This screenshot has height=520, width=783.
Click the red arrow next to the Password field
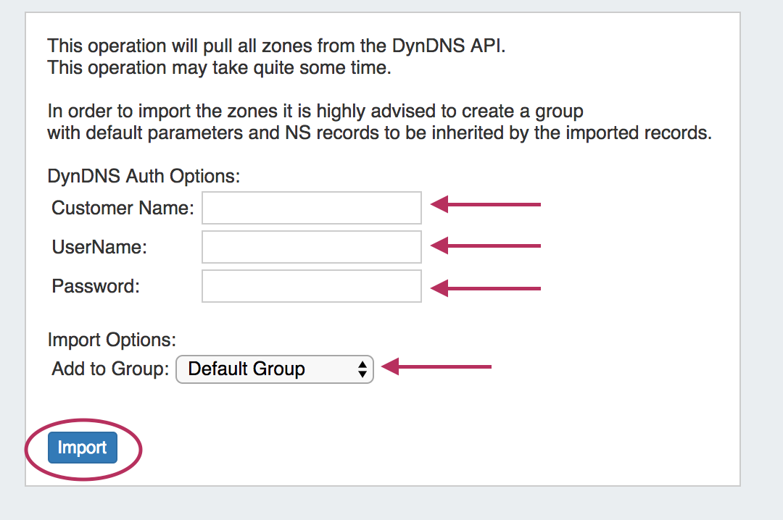(x=486, y=288)
